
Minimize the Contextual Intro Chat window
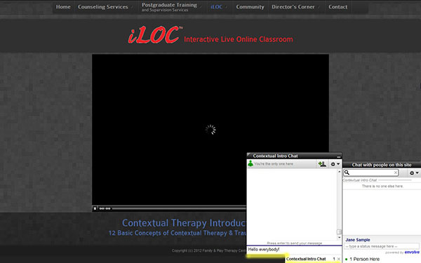click(x=339, y=156)
